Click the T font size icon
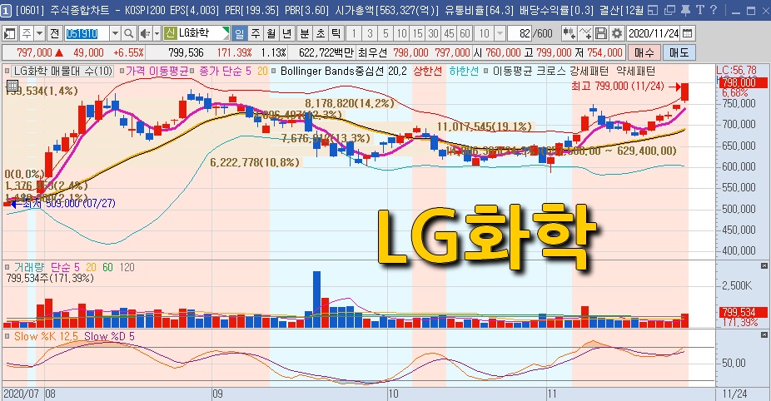 point(700,10)
